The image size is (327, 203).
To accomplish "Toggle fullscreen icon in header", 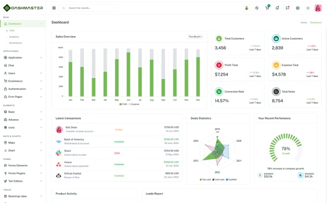I will pyautogui.click(x=308, y=8).
